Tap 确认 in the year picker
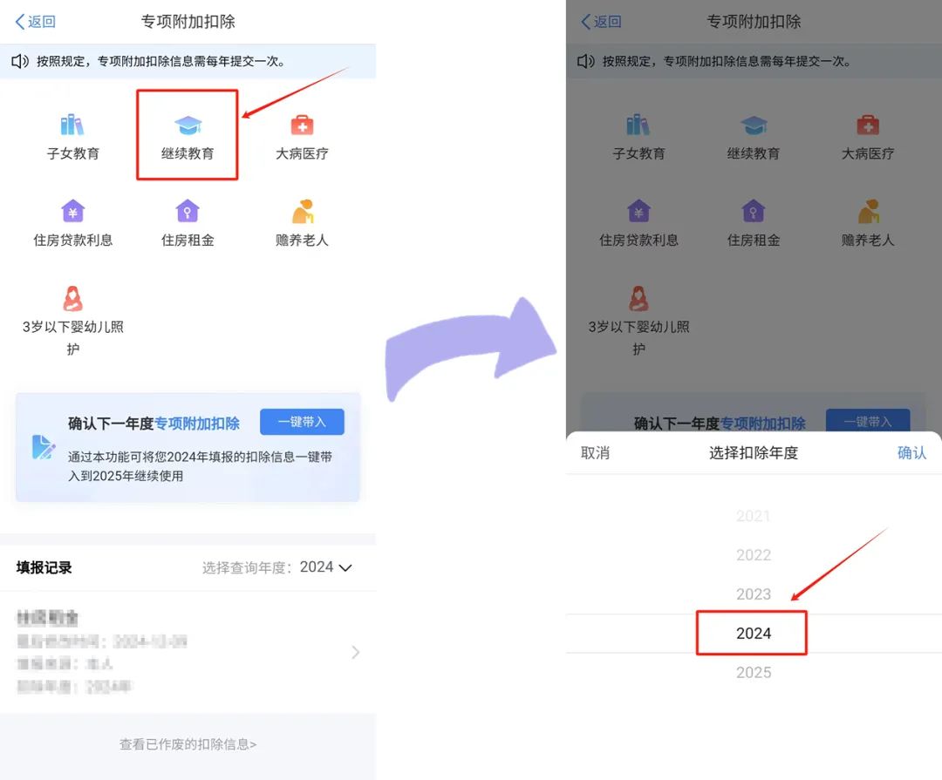 [911, 453]
